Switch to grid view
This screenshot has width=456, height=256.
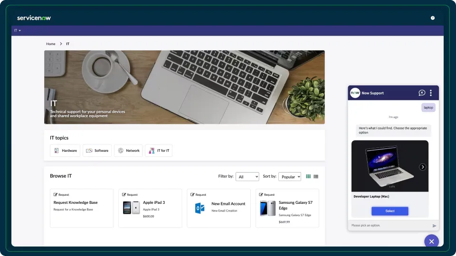[308, 176]
